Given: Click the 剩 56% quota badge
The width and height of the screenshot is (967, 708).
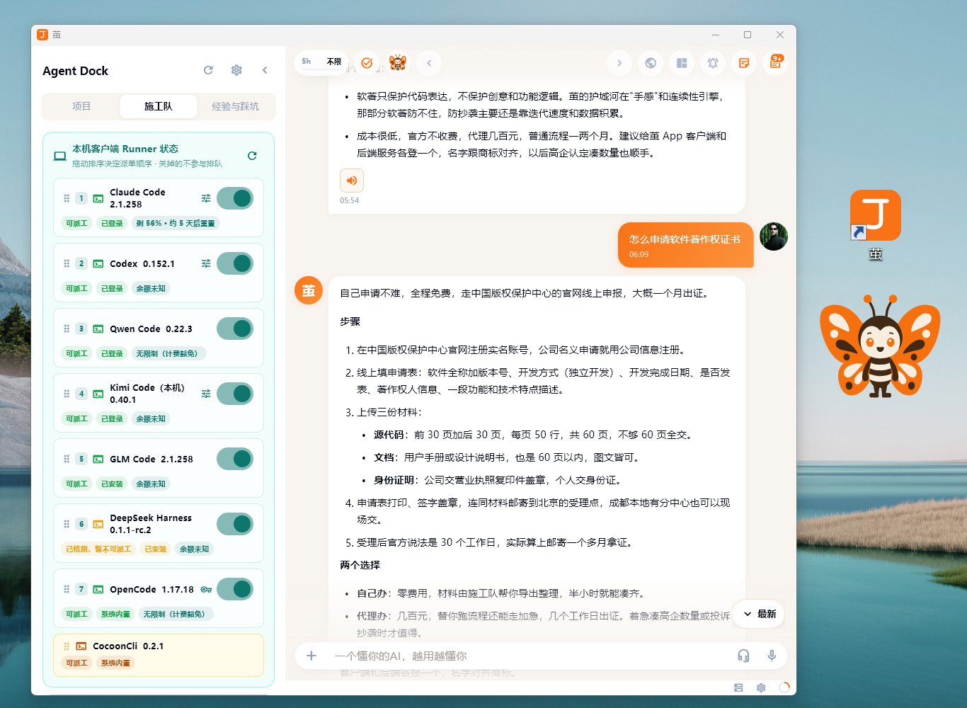Looking at the screenshot, I should (x=176, y=223).
